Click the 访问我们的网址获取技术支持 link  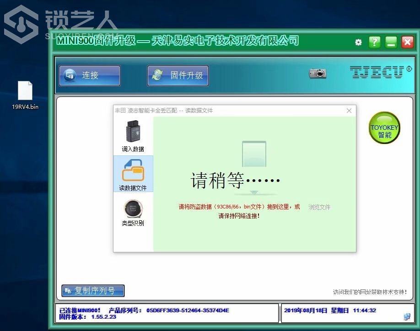point(370,292)
